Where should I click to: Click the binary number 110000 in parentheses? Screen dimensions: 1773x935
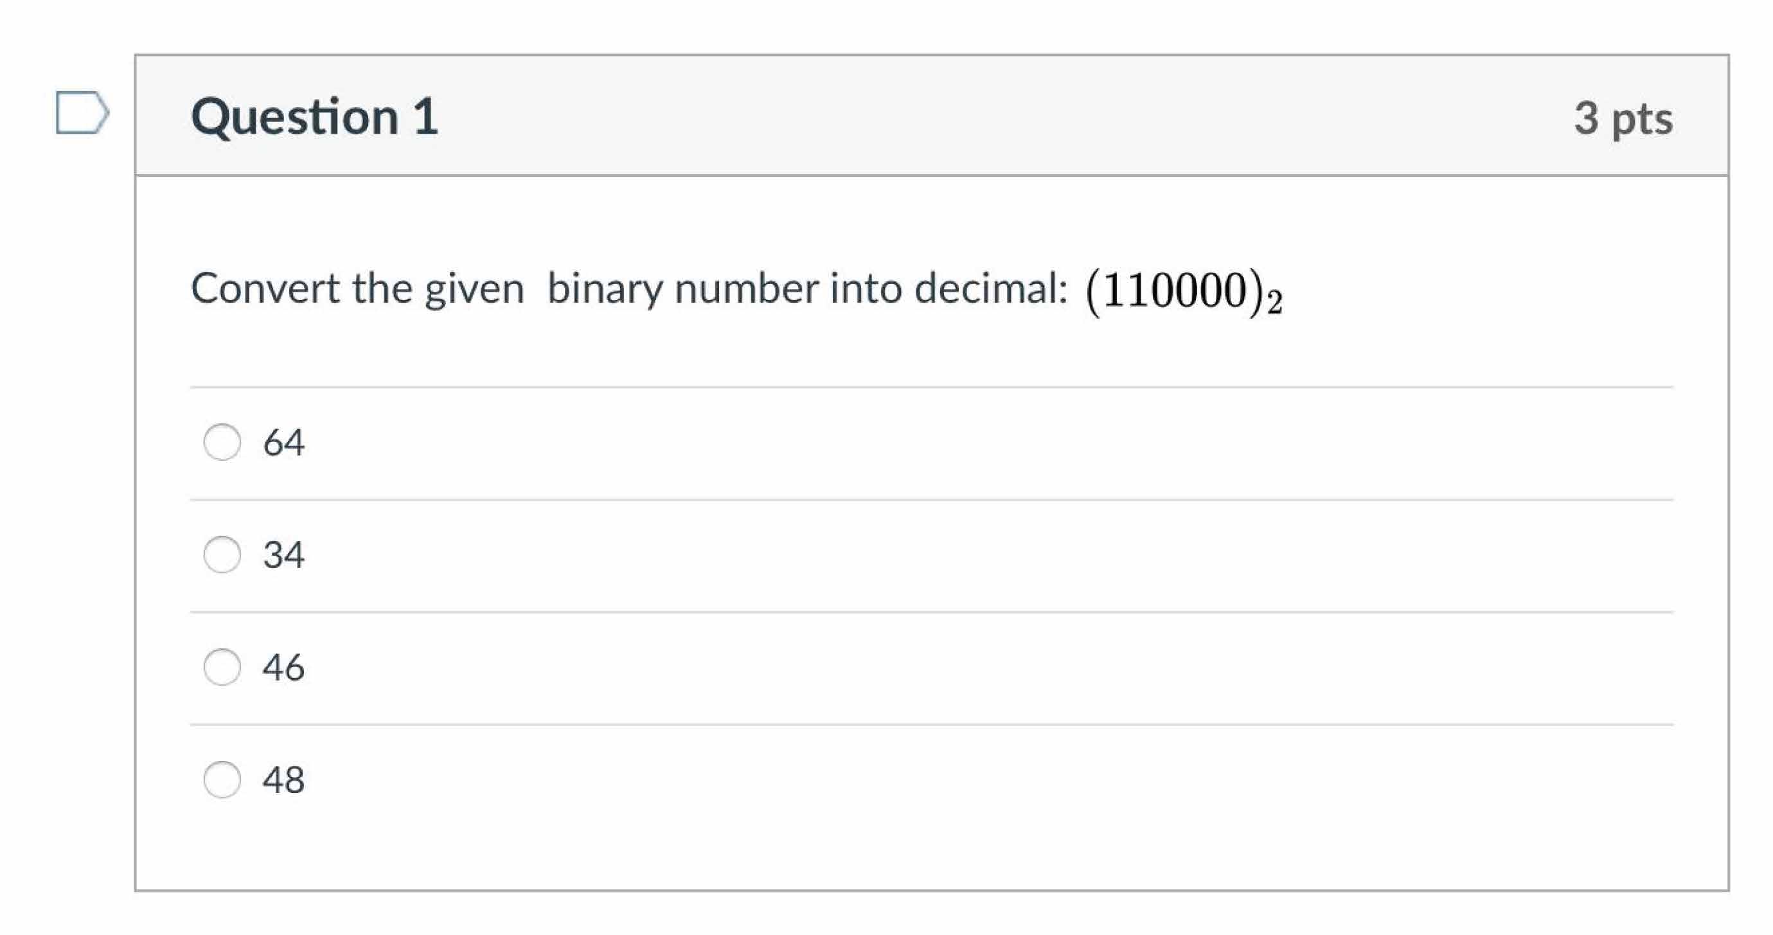coord(1175,290)
